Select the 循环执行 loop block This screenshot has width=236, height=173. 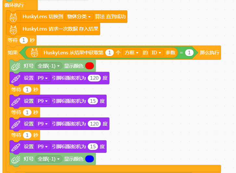pos(14,5)
